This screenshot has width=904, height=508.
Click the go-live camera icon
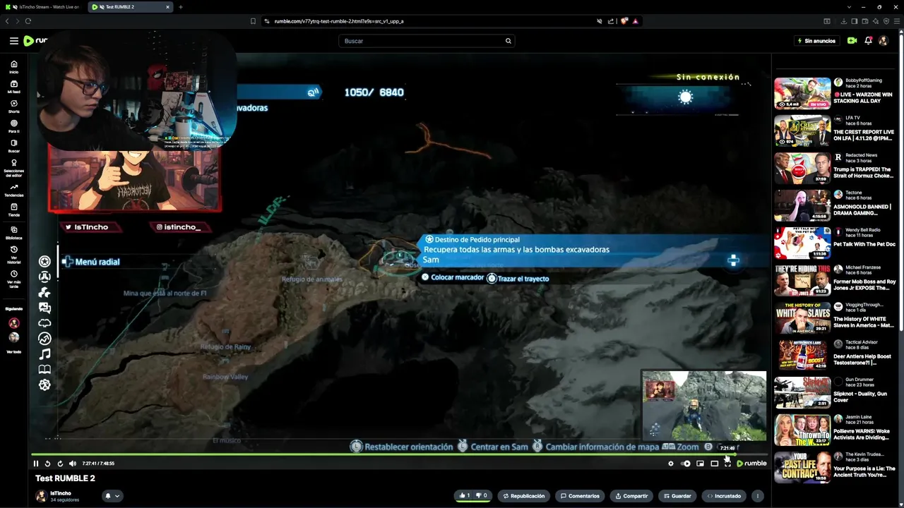tap(852, 41)
